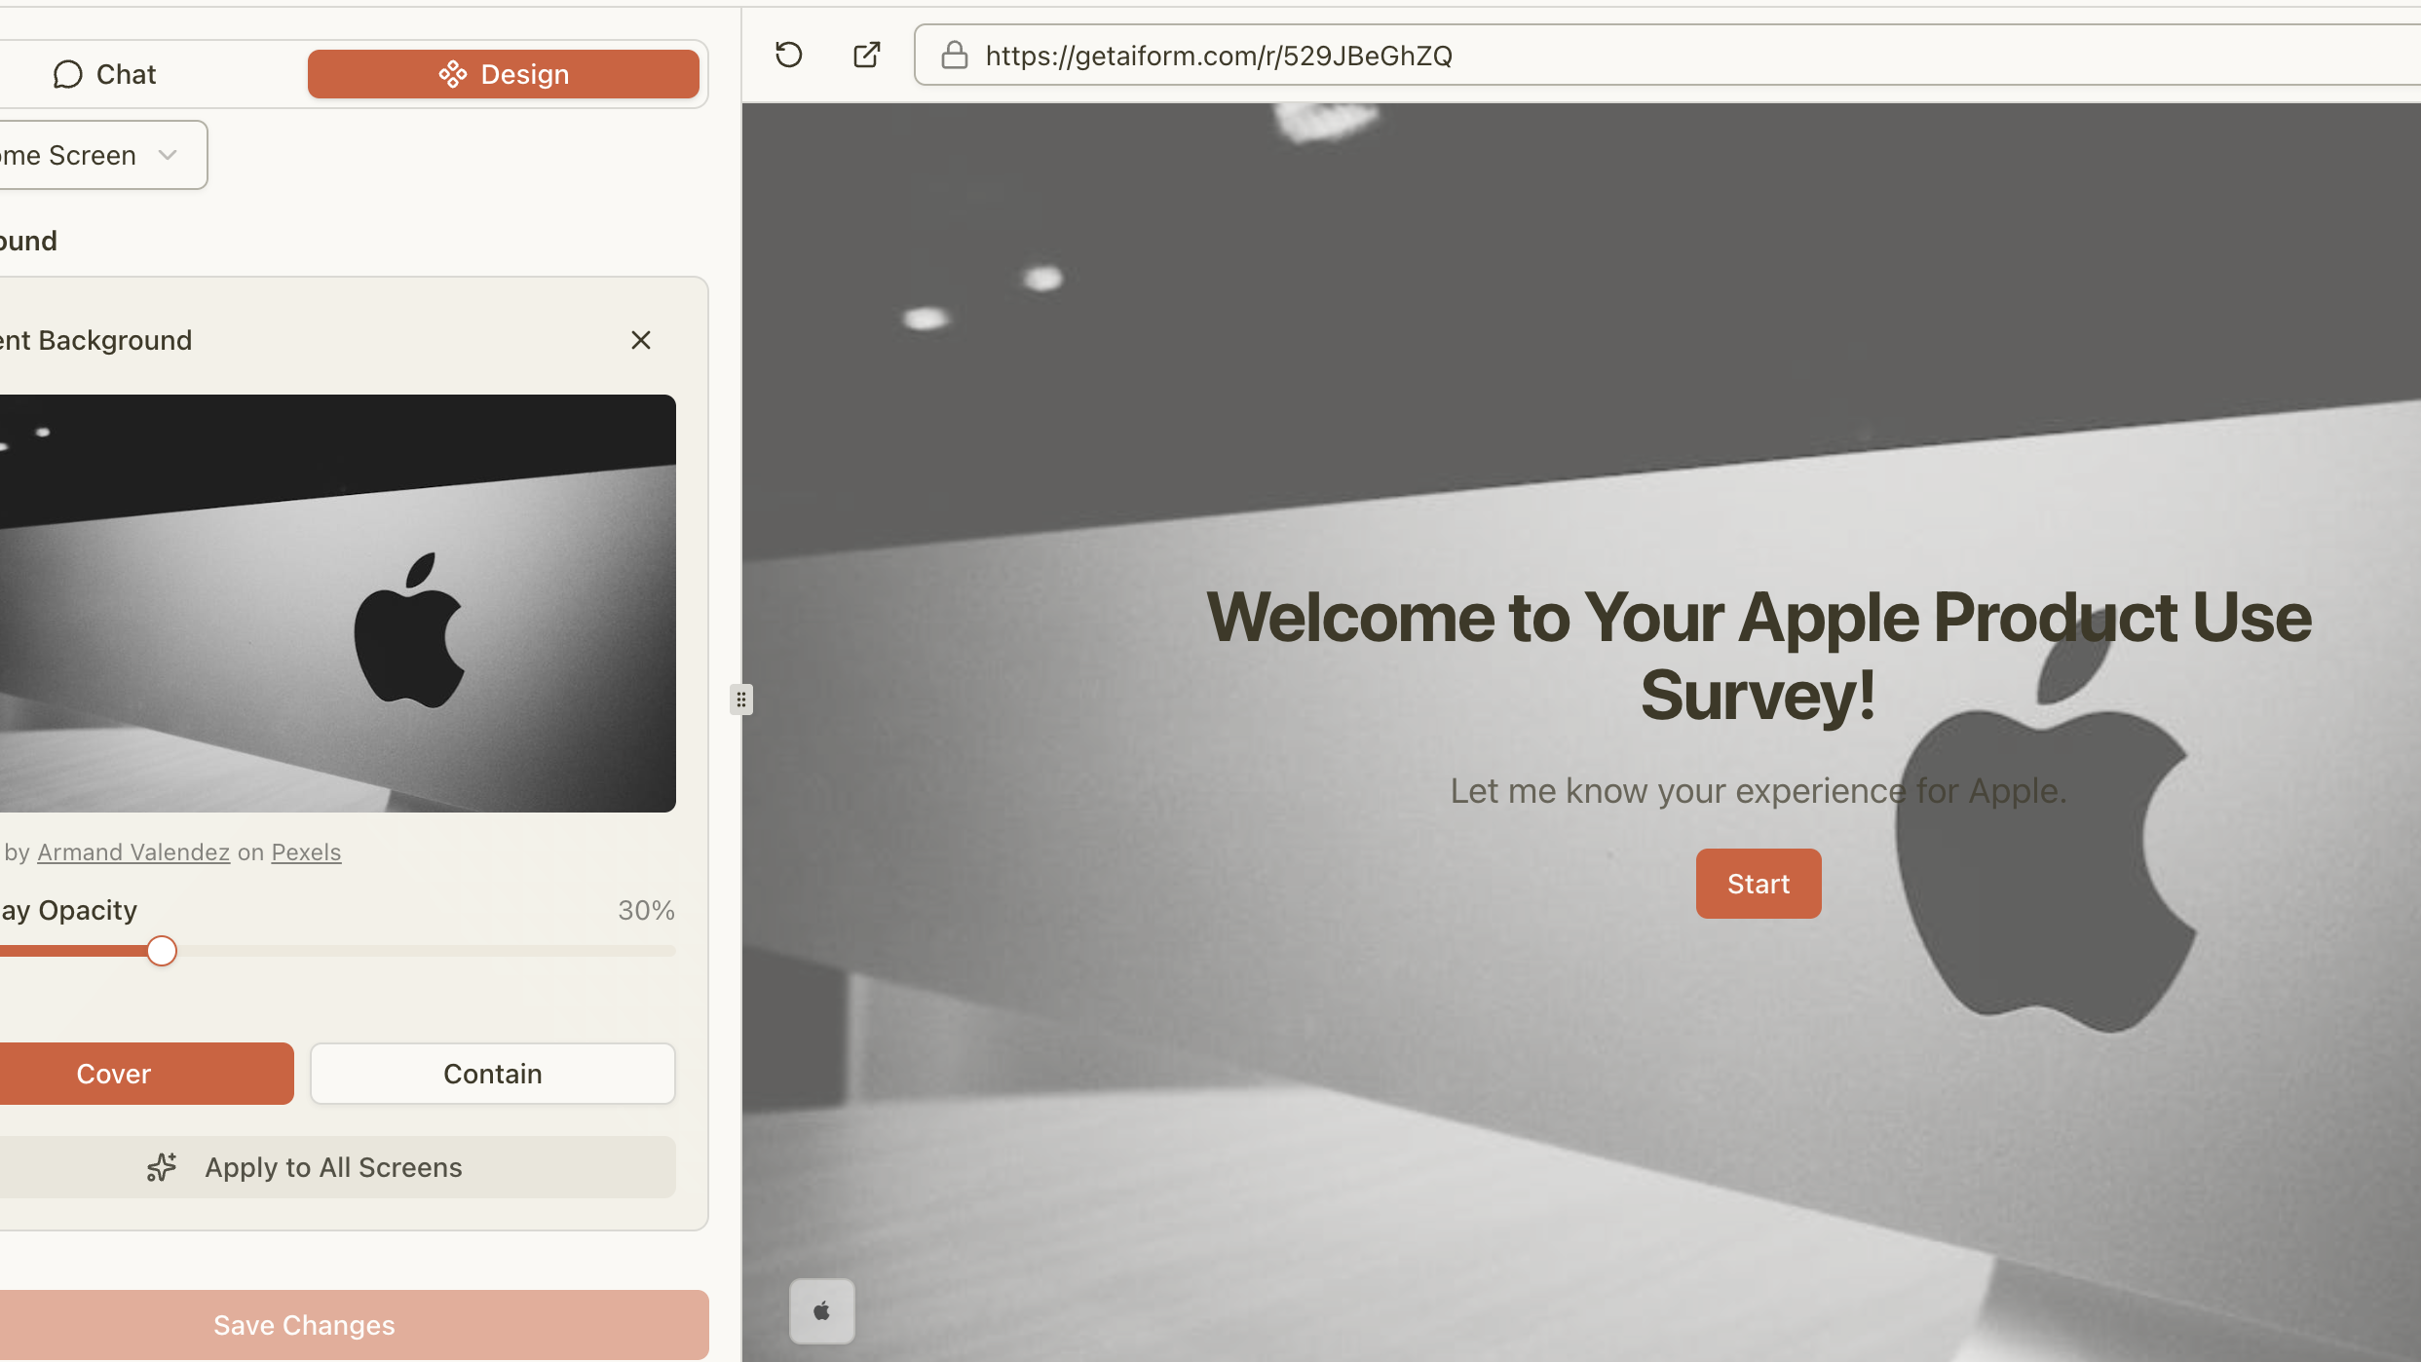Click the panel resize drag handle
Viewport: 2421px width, 1362px height.
point(741,700)
